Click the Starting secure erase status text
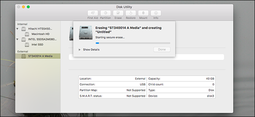 click(110, 37)
